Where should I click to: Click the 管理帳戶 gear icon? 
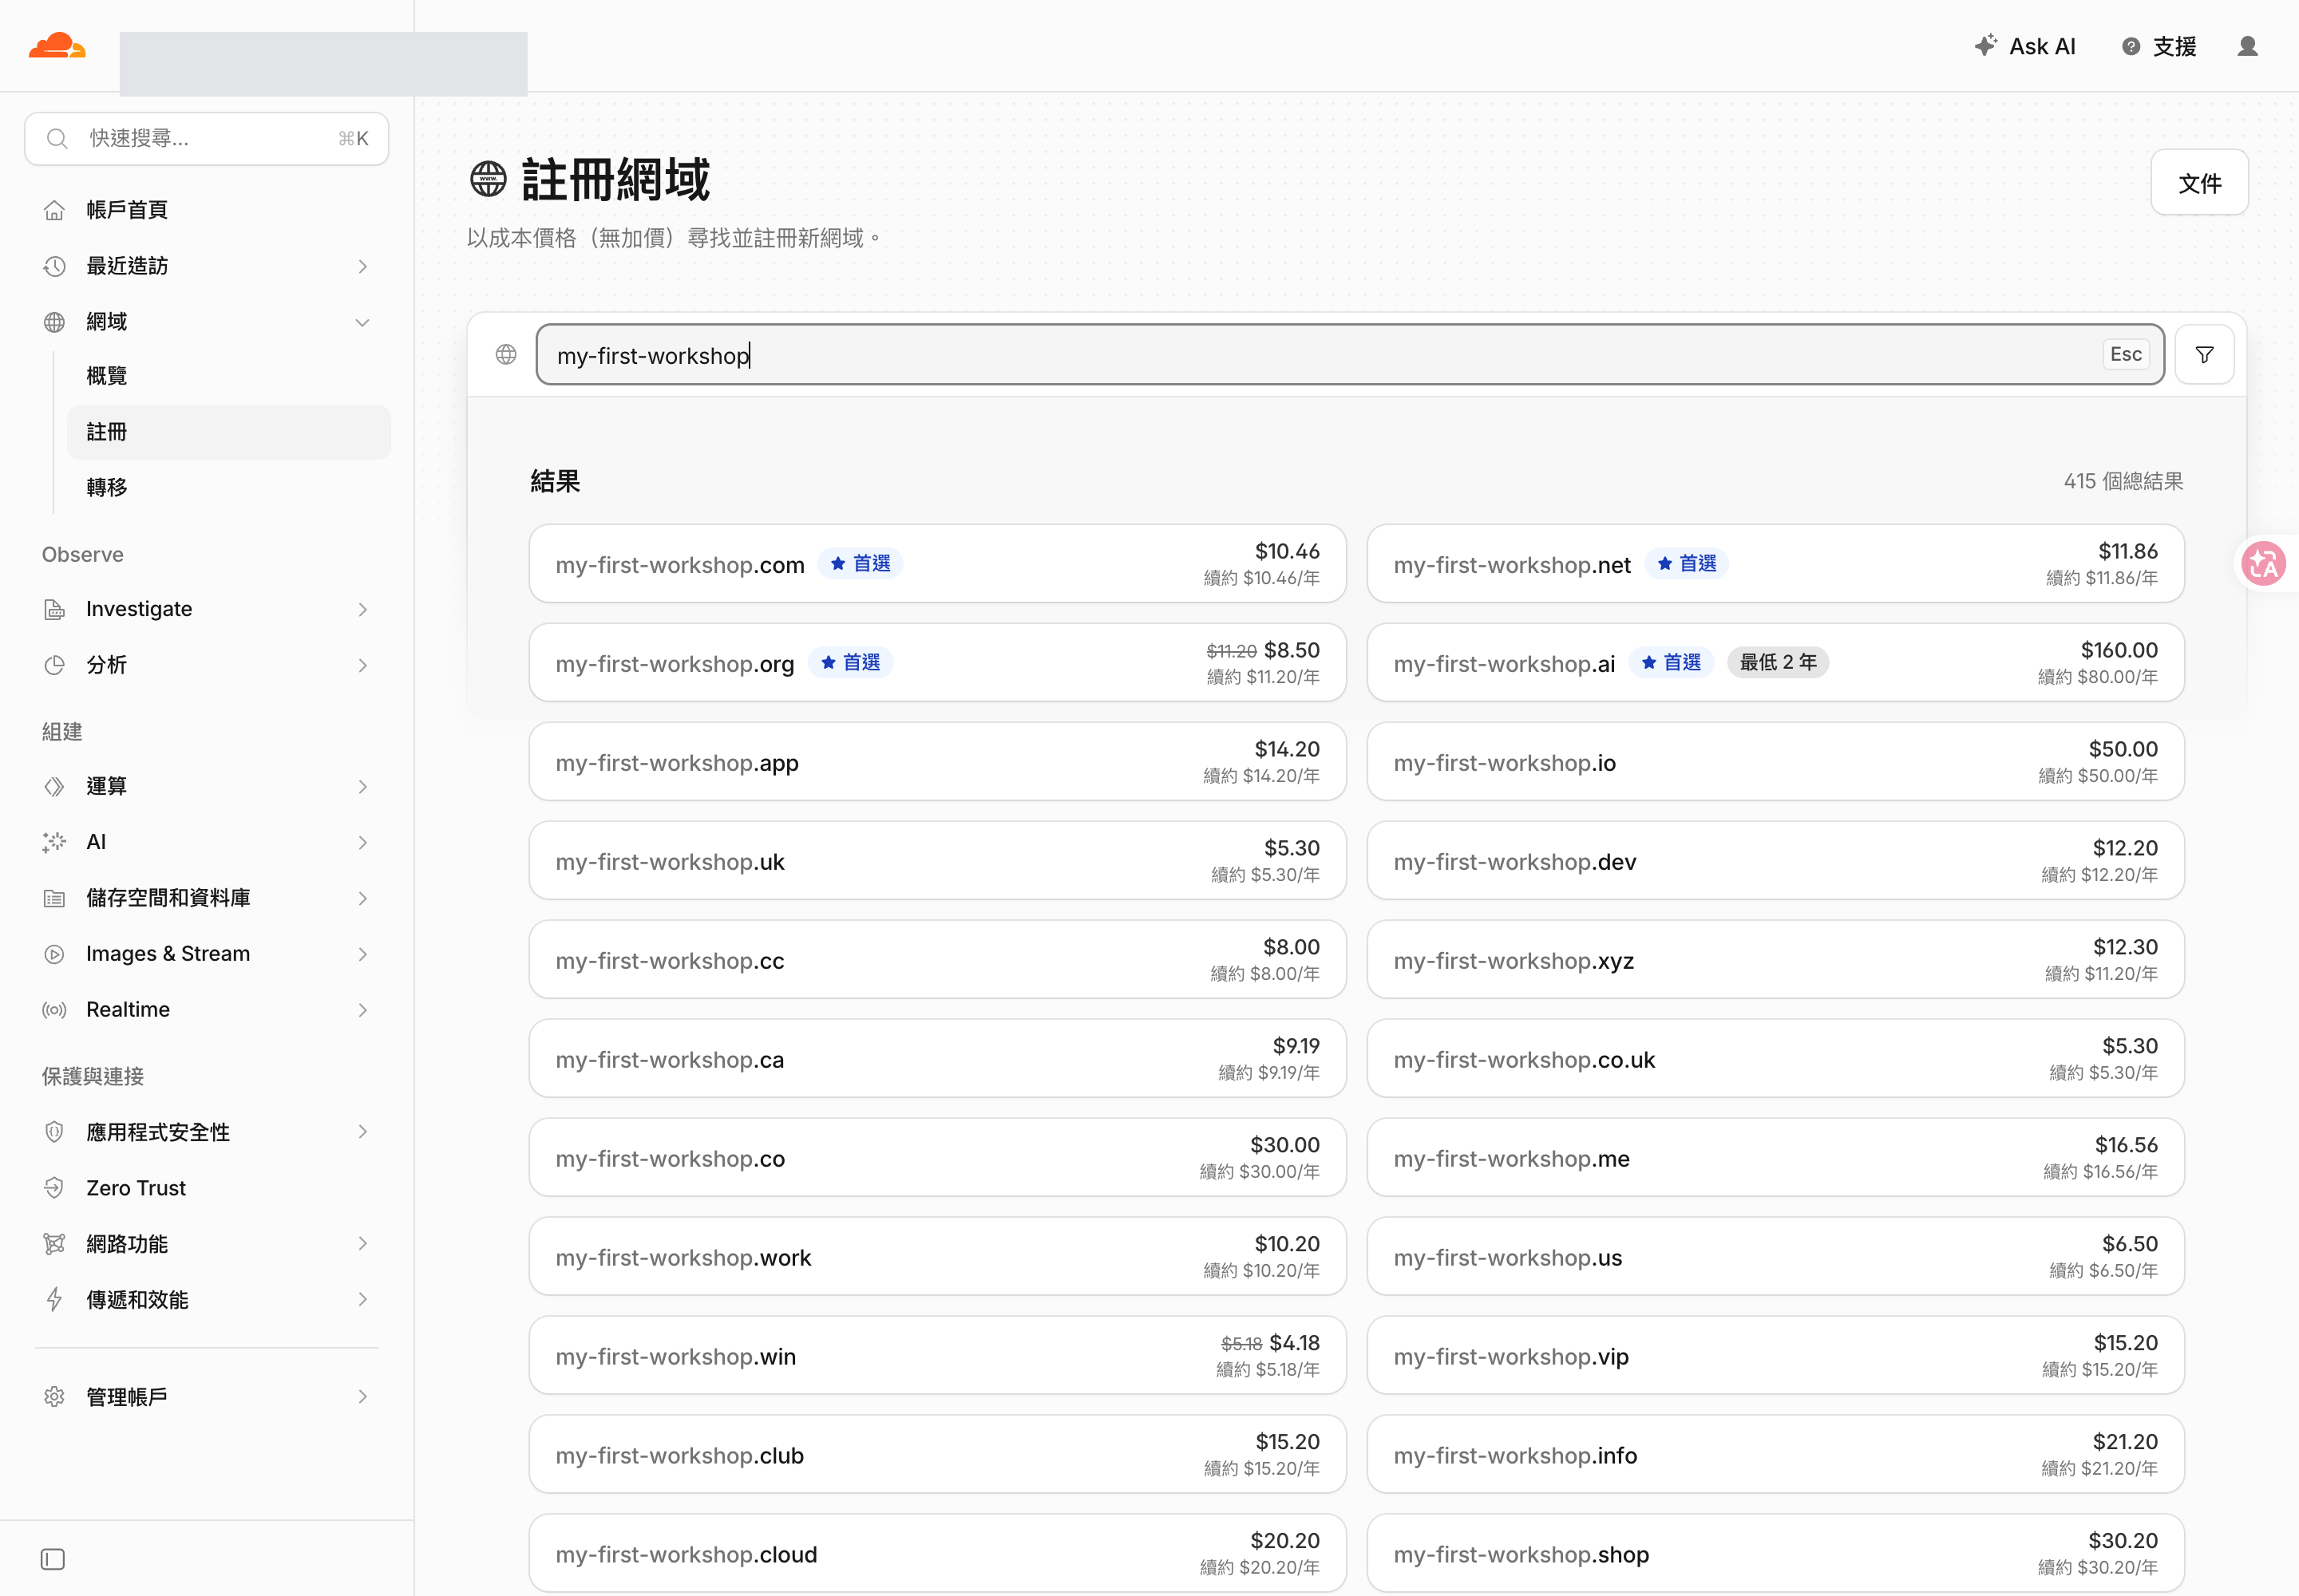point(54,1396)
